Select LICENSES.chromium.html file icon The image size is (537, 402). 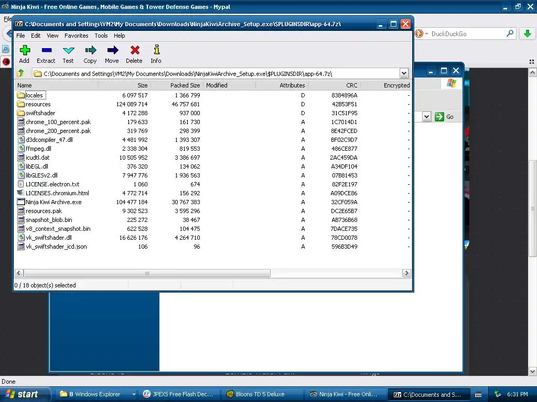coord(21,193)
